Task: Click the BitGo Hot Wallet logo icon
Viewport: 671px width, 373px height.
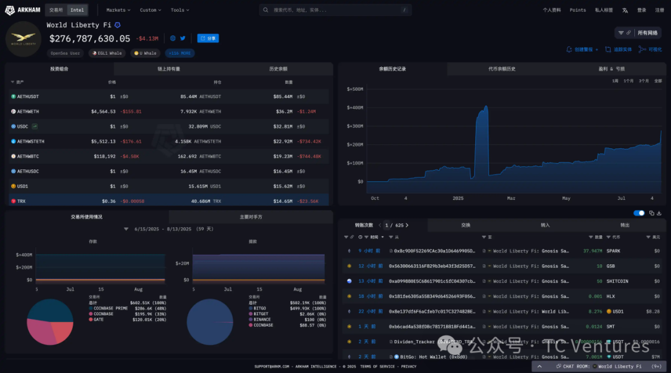Action: (396, 357)
